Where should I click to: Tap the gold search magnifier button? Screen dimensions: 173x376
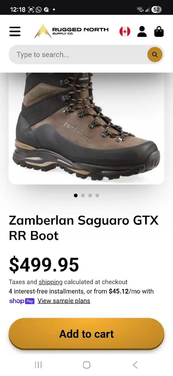[x=155, y=54]
